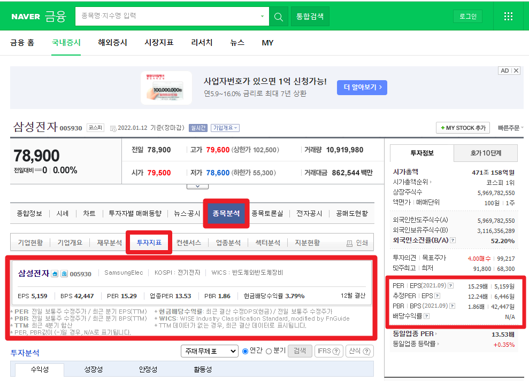Image resolution: width=529 pixels, height=381 pixels.
Task: Click the 통합검색 button
Action: tap(310, 17)
